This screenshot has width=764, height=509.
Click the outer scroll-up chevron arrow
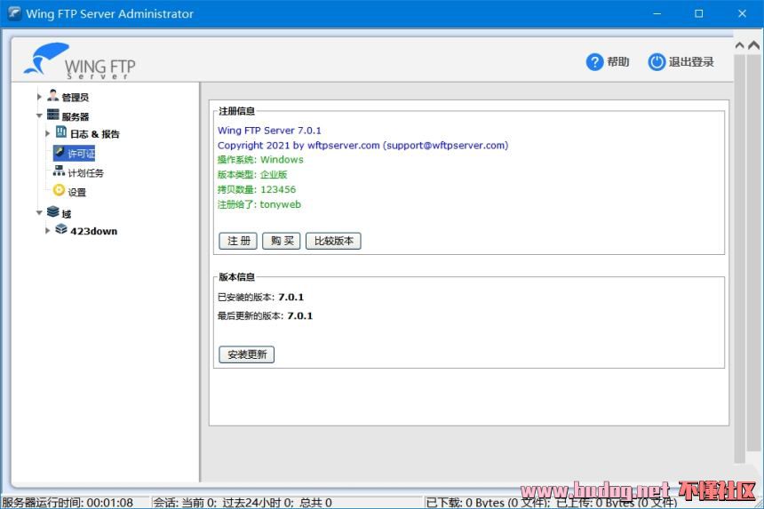click(x=753, y=45)
